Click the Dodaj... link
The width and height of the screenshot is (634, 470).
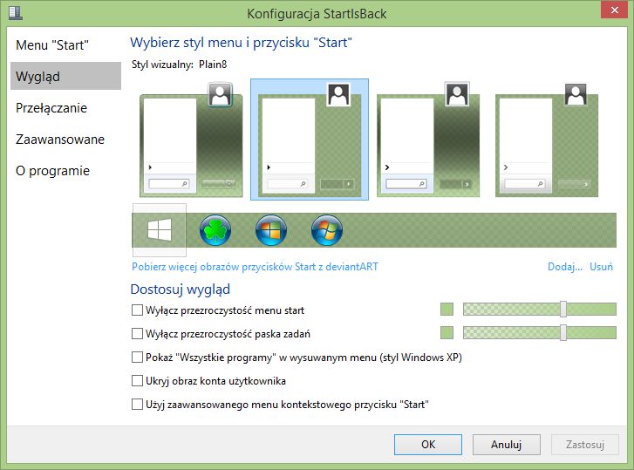pyautogui.click(x=565, y=267)
